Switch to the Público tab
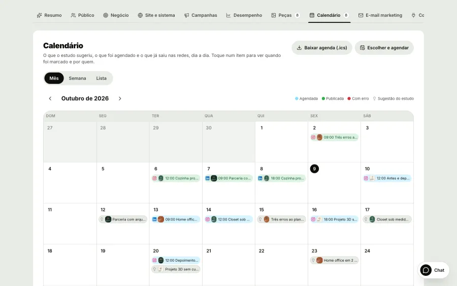The height and width of the screenshot is (286, 457). [x=82, y=15]
